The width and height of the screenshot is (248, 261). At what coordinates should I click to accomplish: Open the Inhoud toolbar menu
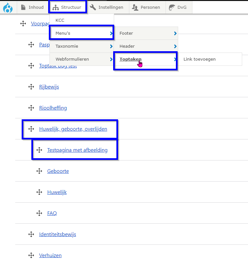(x=32, y=7)
